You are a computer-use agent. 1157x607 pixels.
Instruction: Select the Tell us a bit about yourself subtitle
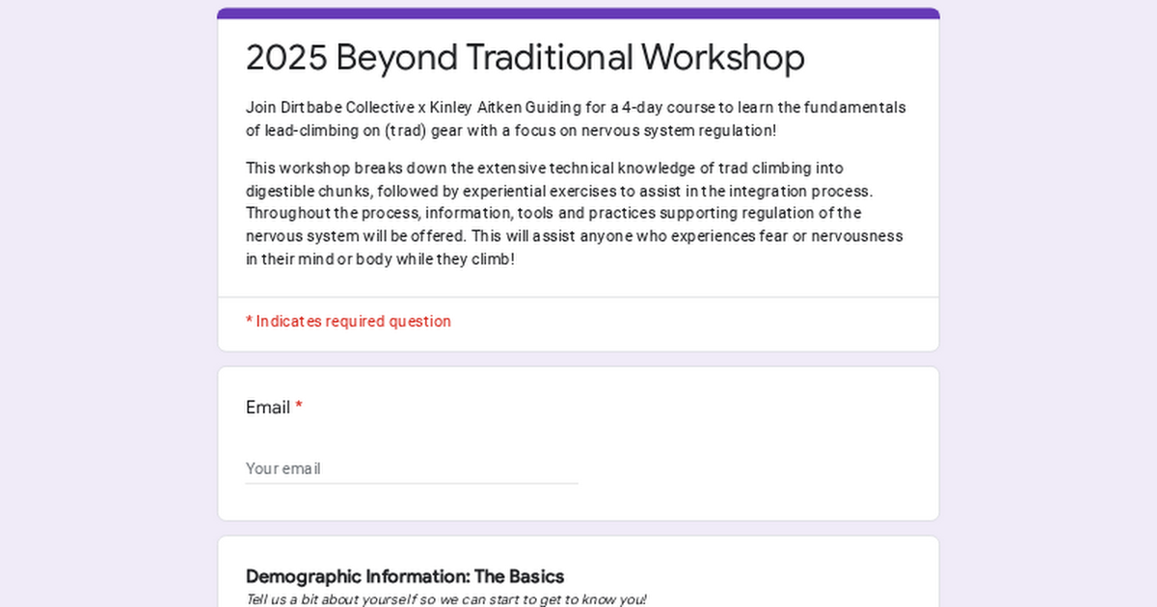447,598
